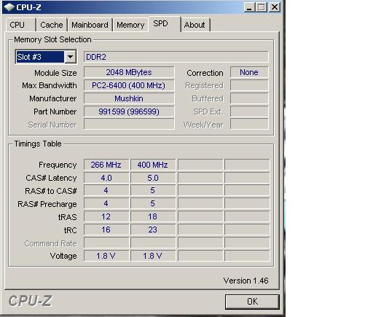Click the Timings Table group heading
The width and height of the screenshot is (373, 317).
tap(38, 144)
